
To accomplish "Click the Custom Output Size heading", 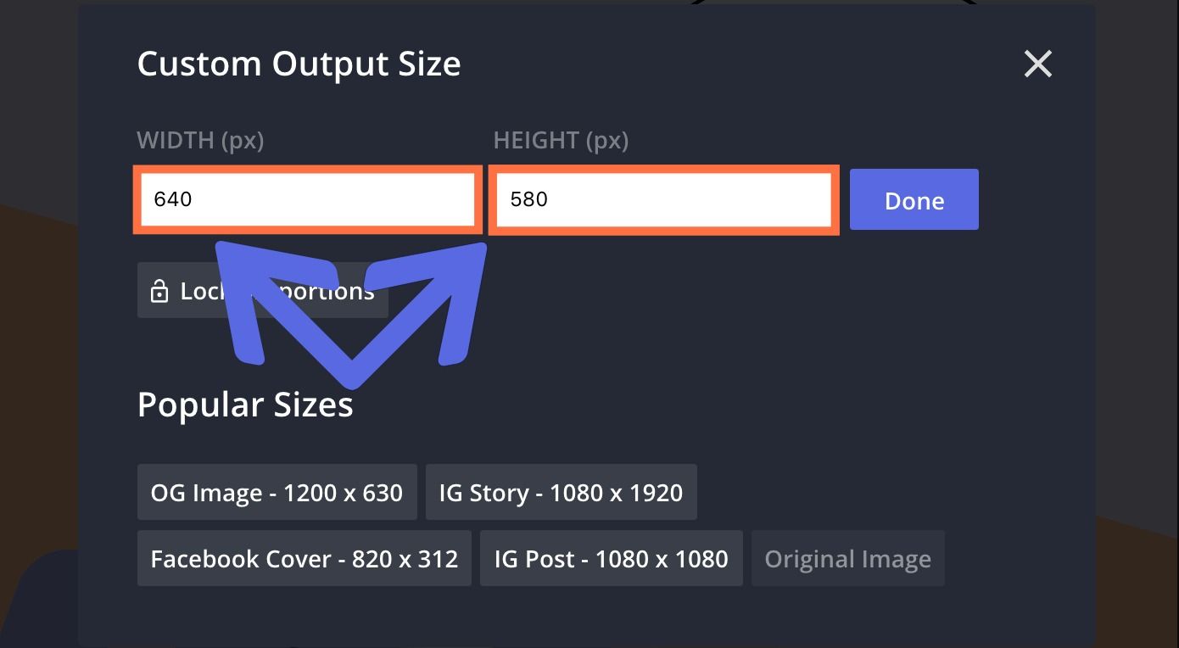I will coord(299,64).
